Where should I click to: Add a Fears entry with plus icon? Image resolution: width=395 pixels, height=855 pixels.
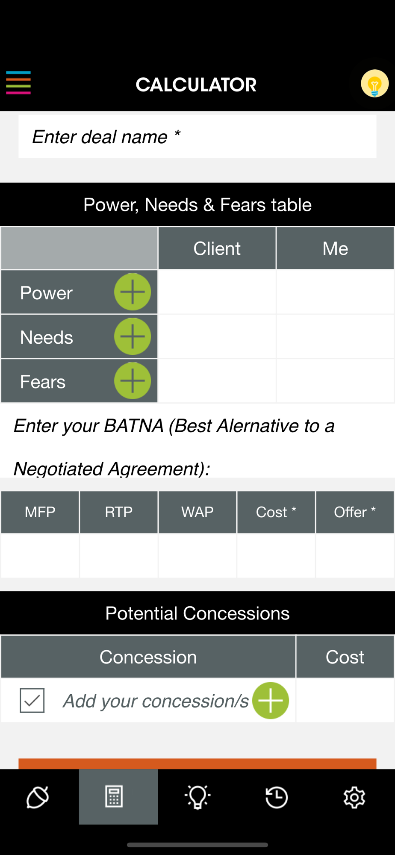click(133, 381)
